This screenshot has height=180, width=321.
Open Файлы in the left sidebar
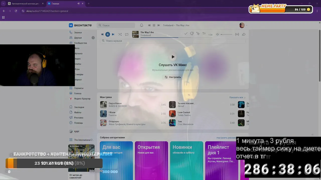click(x=78, y=112)
